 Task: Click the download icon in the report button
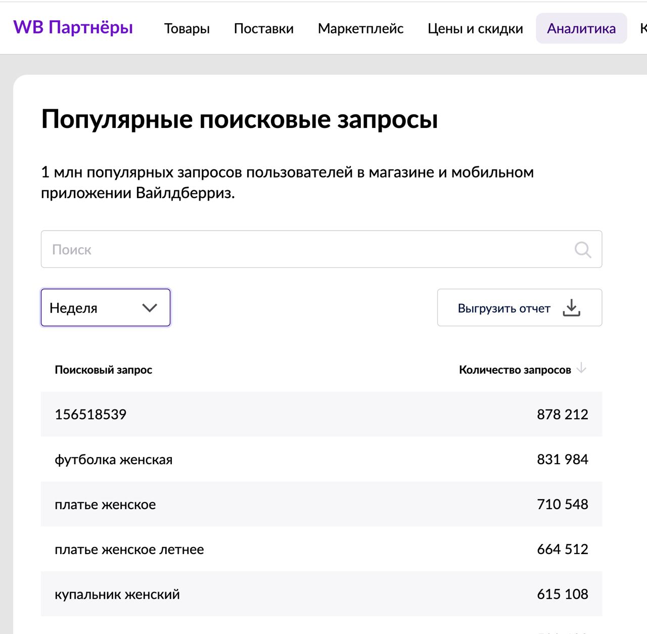571,308
